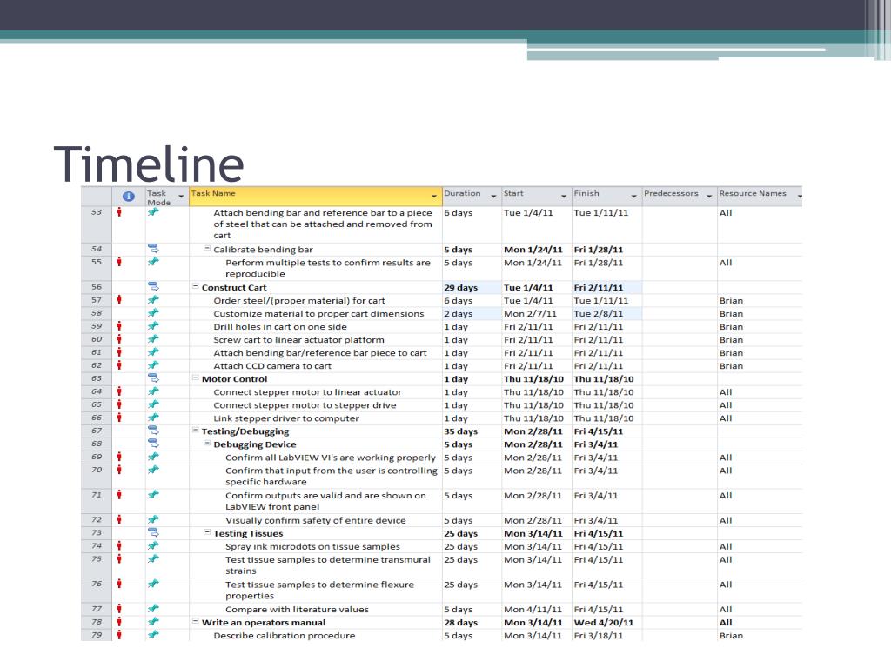Click the 'Wed 4/20/11' finish cell

tap(606, 623)
